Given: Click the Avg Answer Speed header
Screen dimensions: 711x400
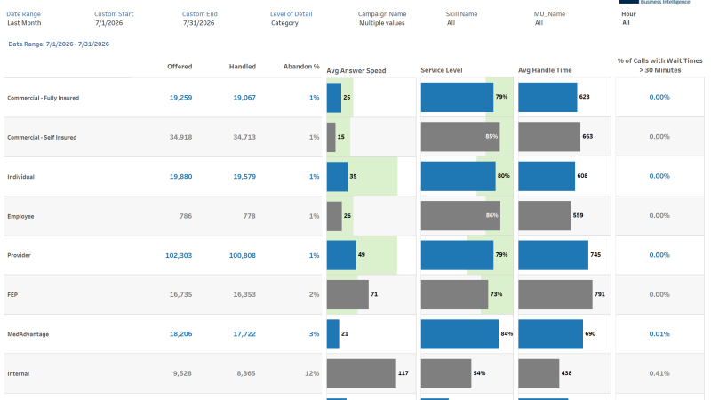Looking at the screenshot, I should tap(356, 71).
